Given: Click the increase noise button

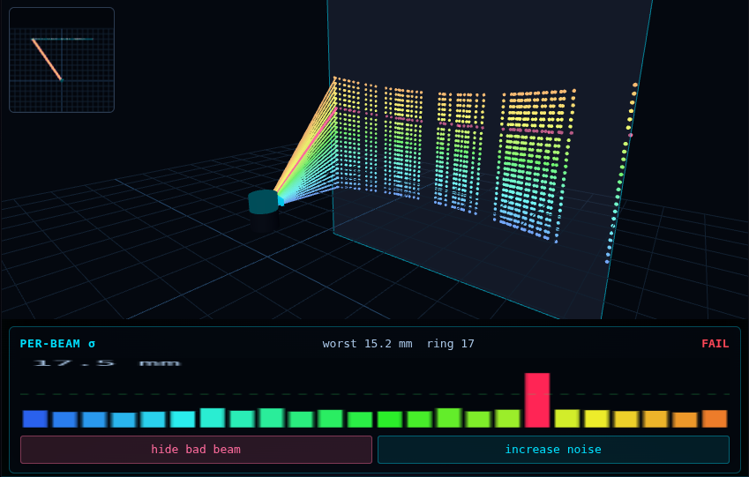Looking at the screenshot, I should pos(553,450).
